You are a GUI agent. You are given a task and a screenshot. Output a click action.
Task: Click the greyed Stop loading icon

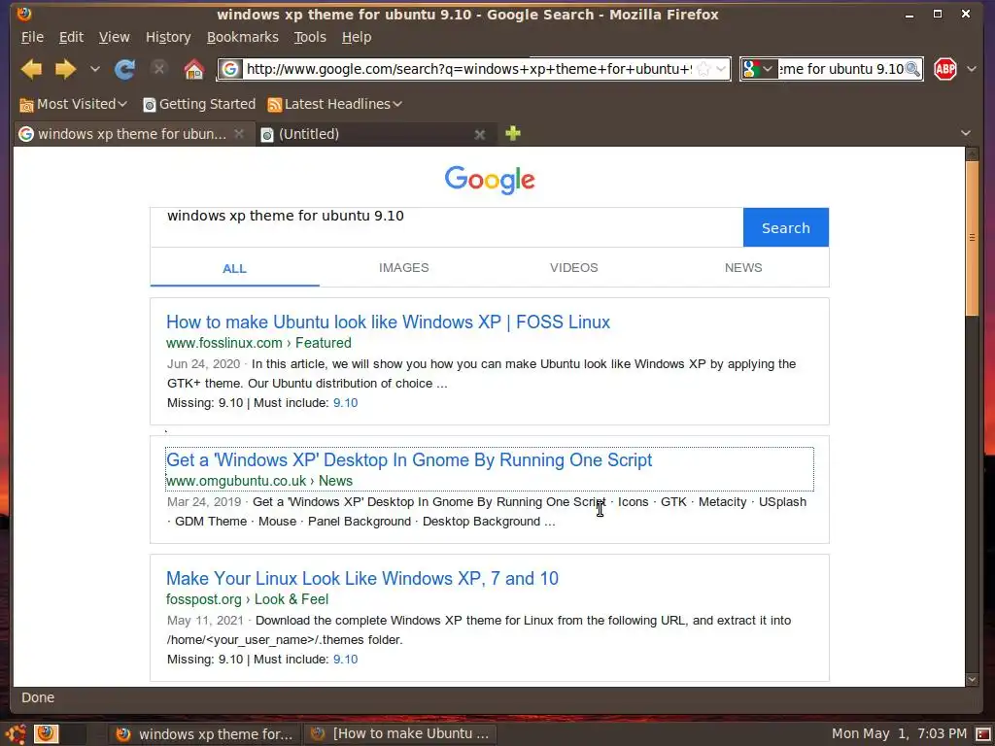point(159,69)
